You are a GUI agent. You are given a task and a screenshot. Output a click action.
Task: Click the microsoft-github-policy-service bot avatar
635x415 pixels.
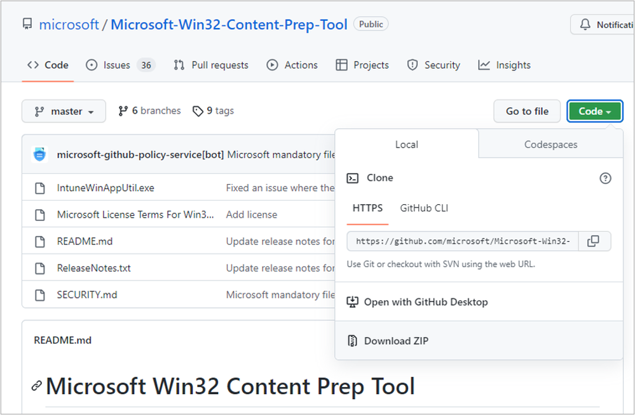39,154
